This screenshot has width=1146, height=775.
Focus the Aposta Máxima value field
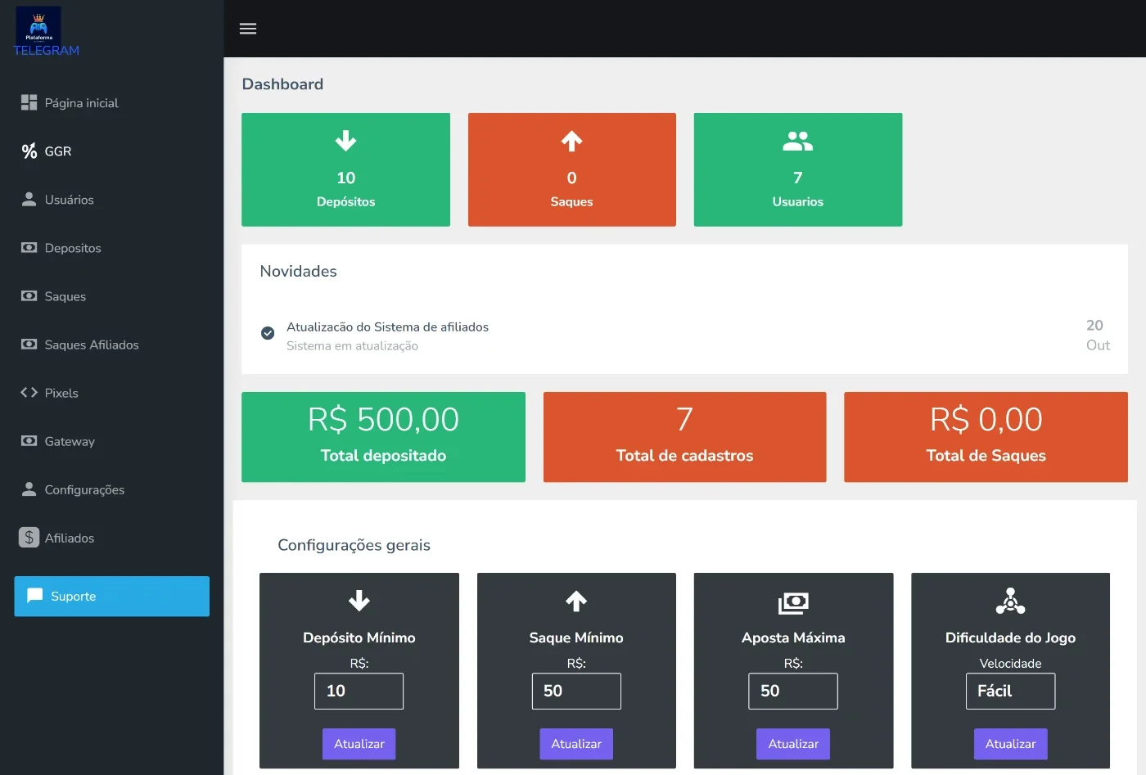[x=793, y=691]
